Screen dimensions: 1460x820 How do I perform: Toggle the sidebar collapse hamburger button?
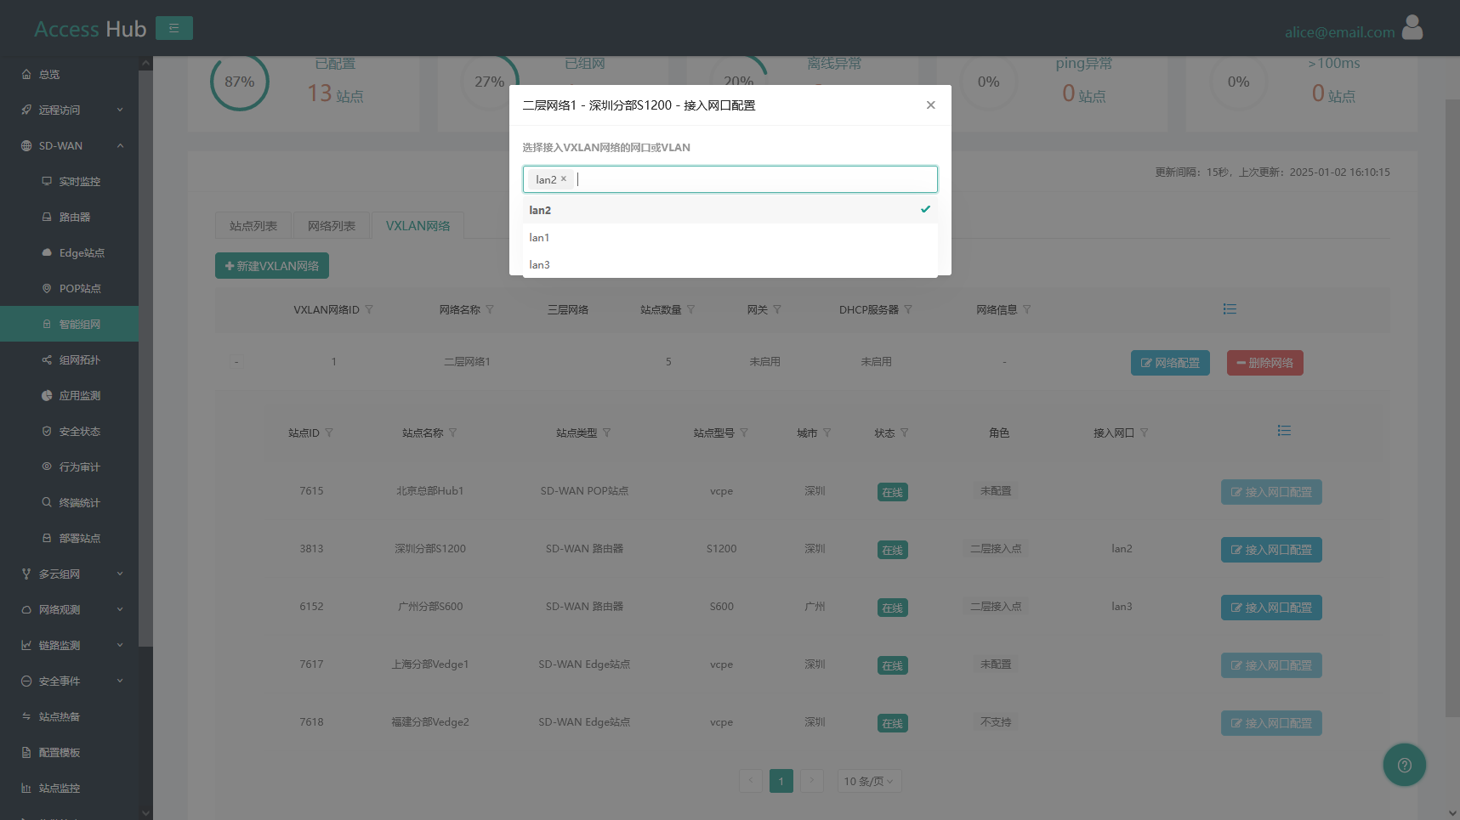[x=174, y=28]
